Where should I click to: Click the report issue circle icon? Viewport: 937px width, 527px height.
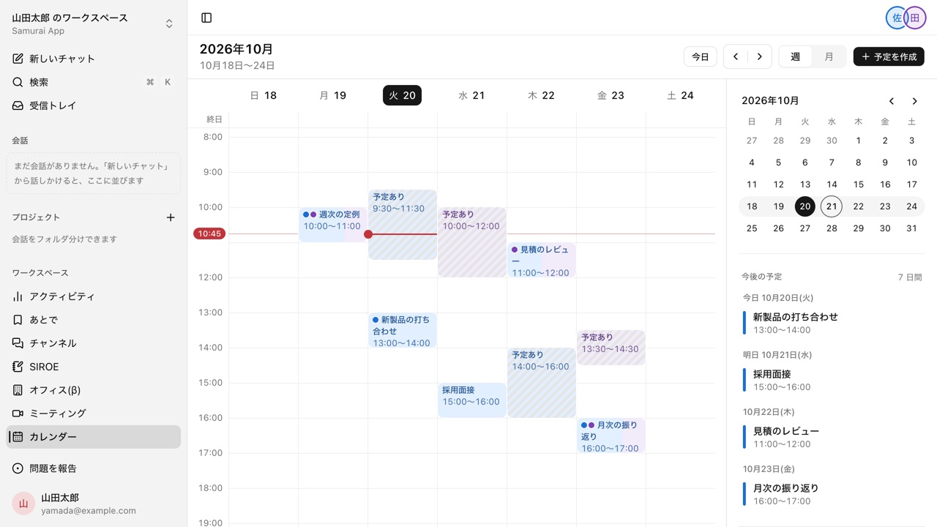point(18,468)
